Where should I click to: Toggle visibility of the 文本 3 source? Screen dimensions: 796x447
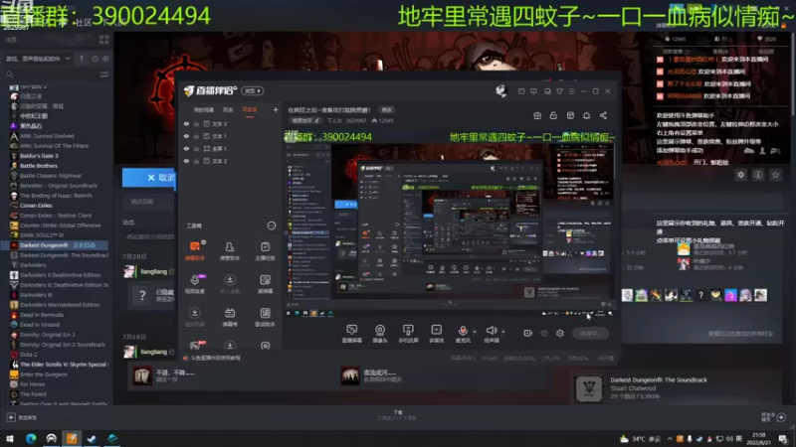[x=186, y=123]
